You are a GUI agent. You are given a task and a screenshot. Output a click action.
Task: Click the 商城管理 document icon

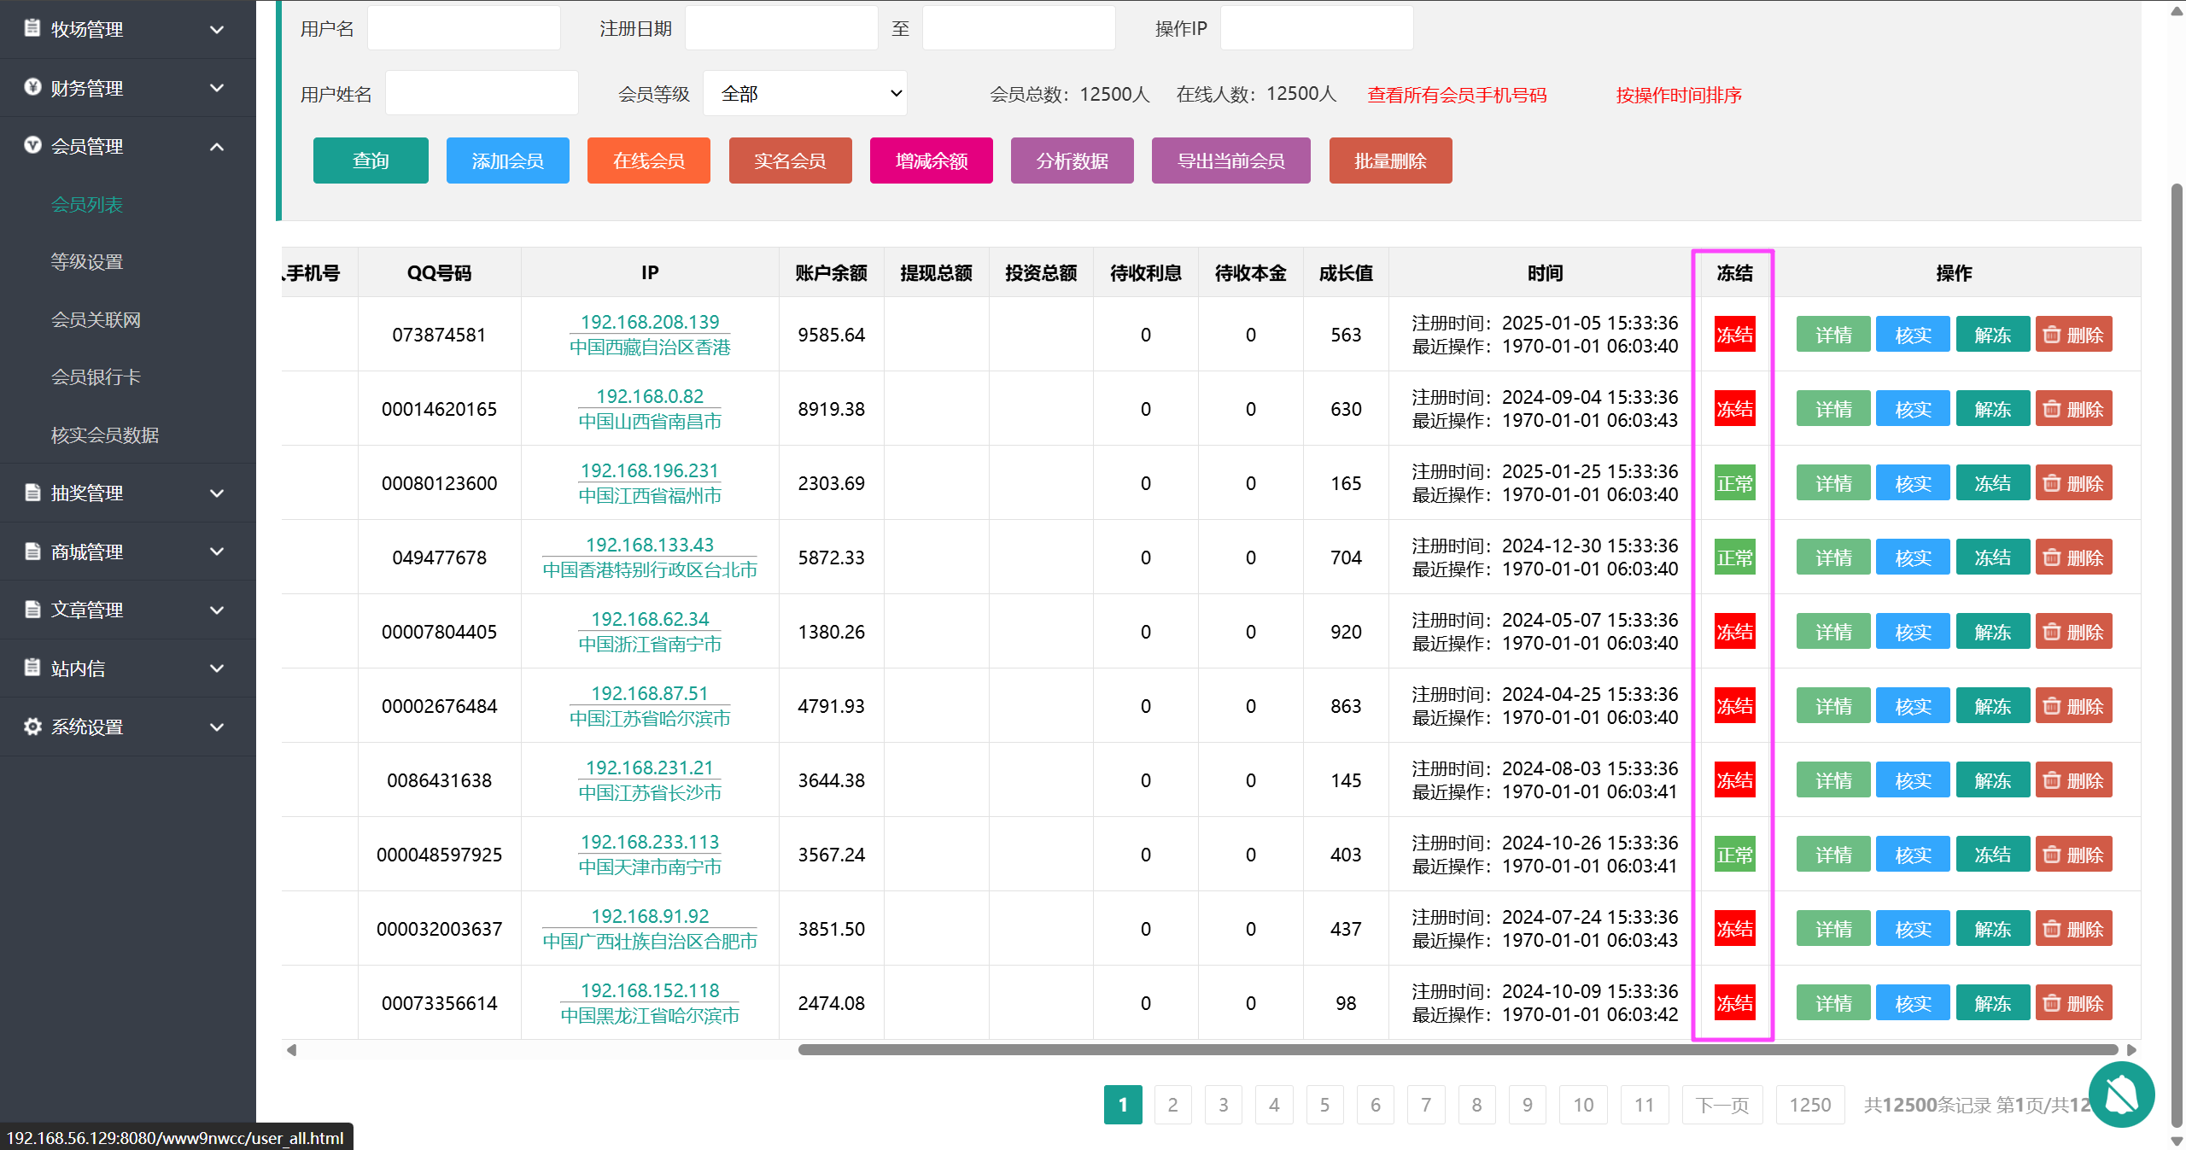32,552
